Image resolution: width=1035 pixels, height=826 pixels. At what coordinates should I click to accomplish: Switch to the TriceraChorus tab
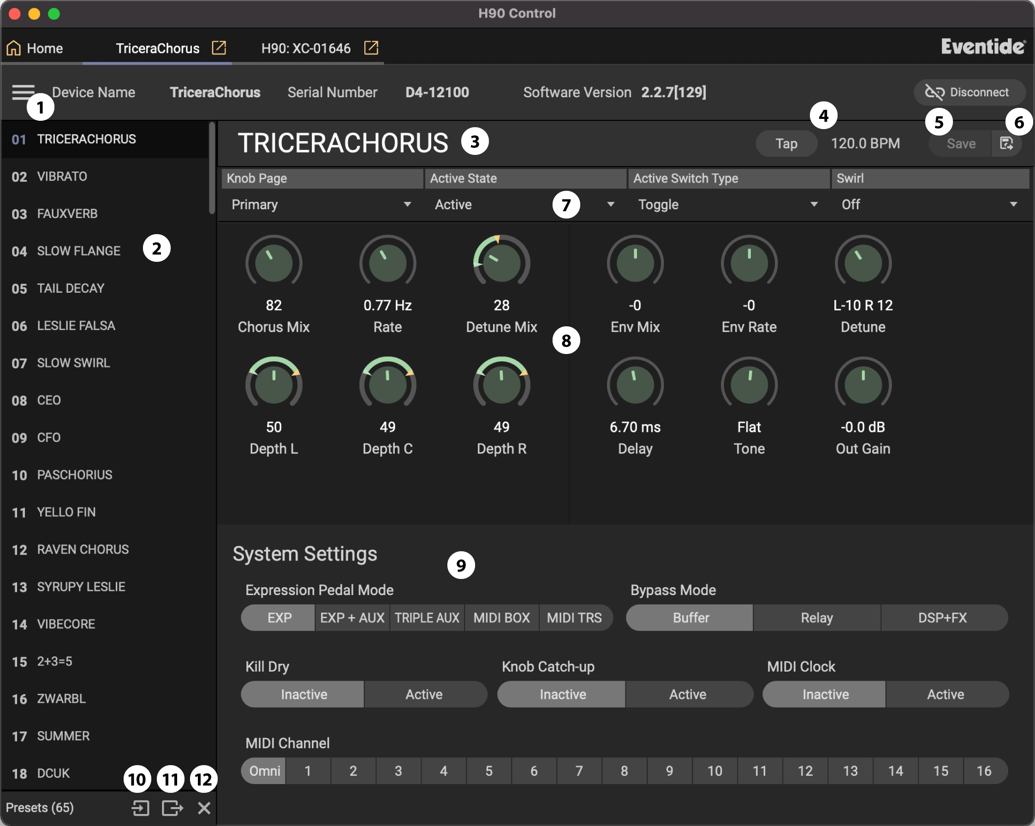coord(157,48)
